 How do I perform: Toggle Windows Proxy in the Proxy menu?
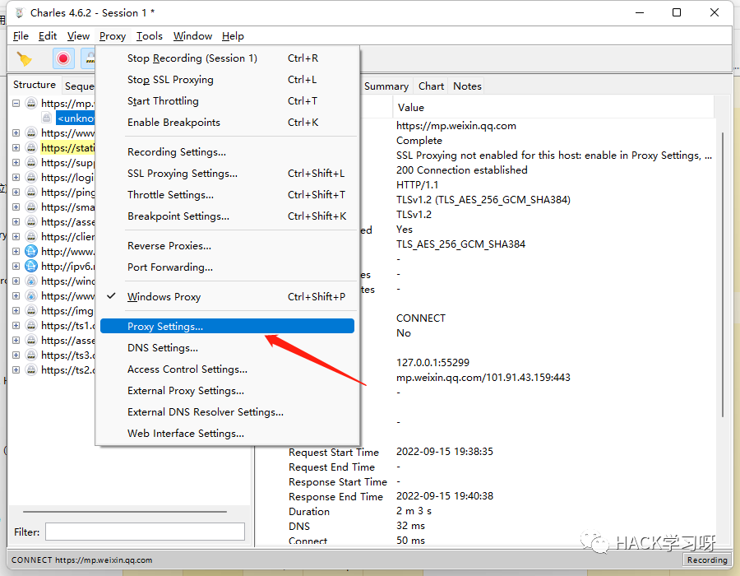pyautogui.click(x=227, y=296)
